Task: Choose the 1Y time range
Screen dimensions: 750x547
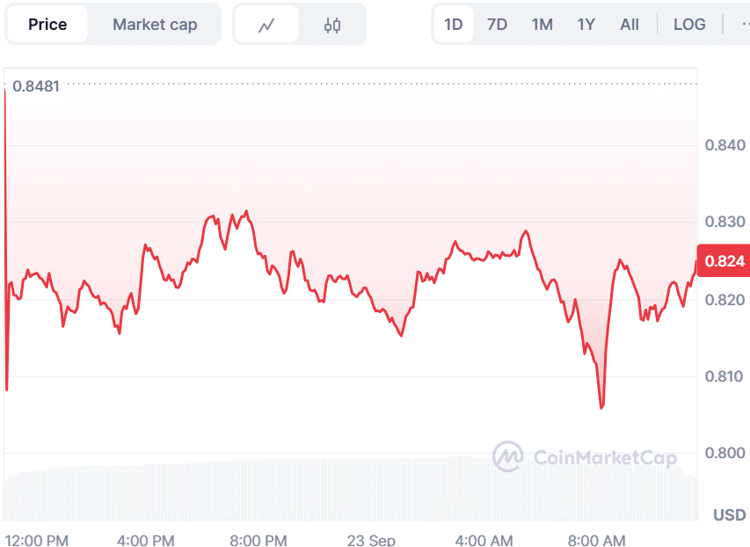Action: (586, 25)
